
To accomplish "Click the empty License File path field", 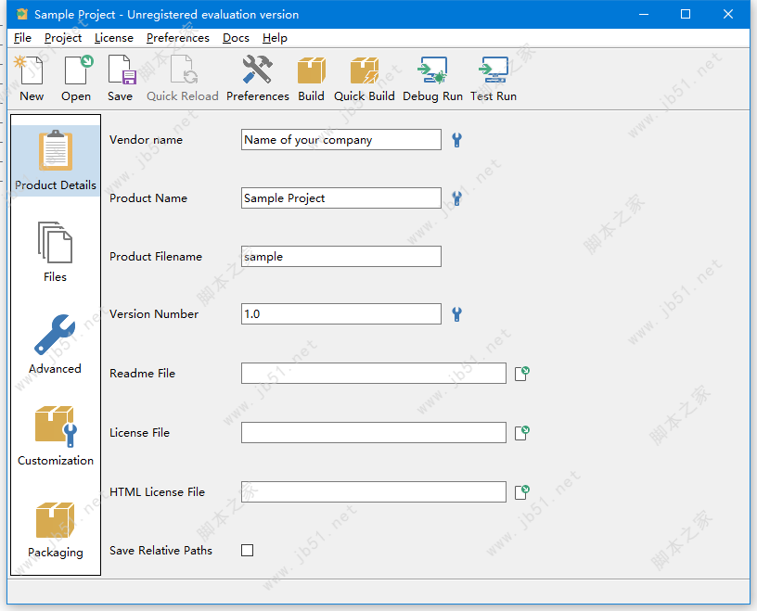I will point(374,432).
